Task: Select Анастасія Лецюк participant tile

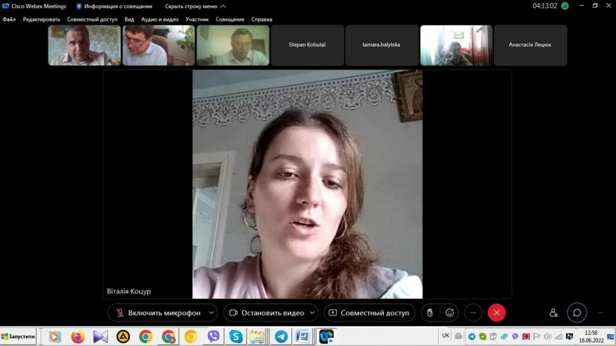Action: click(530, 45)
